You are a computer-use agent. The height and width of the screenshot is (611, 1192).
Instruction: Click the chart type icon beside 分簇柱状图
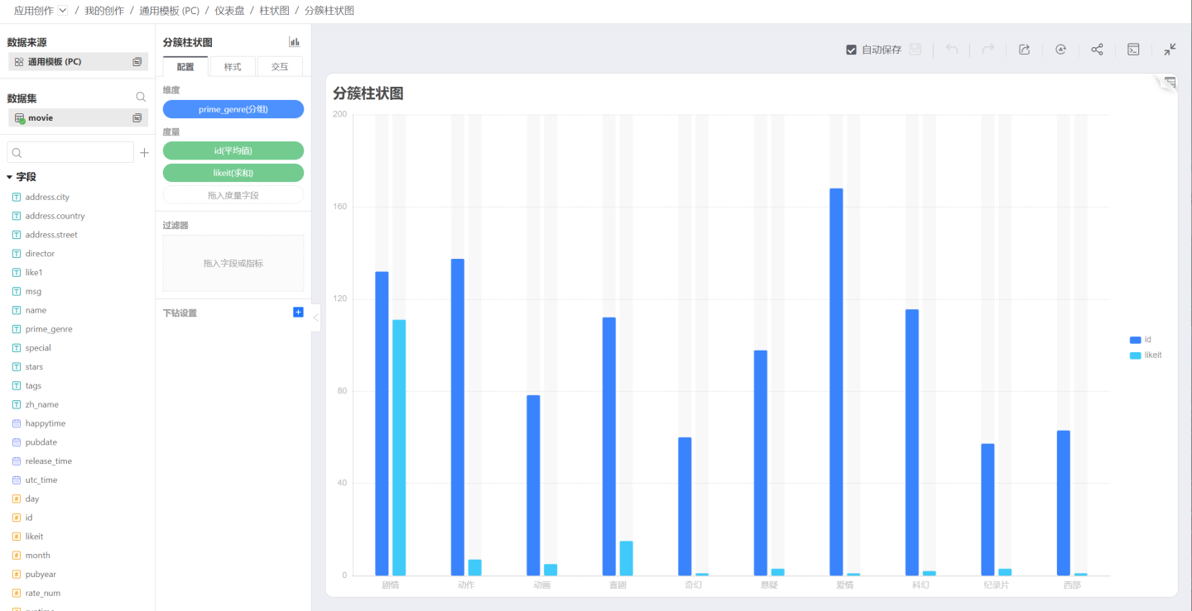tap(295, 42)
